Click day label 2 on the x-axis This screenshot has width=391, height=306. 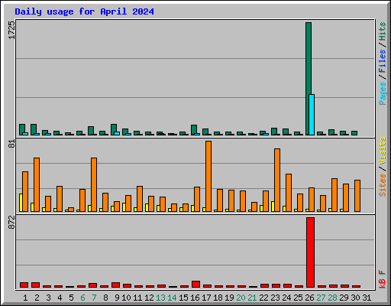(37, 298)
